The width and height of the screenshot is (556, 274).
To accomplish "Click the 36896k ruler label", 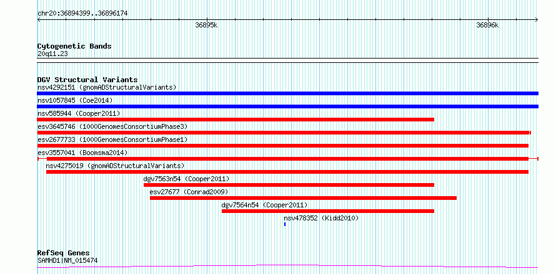I will click(x=487, y=25).
